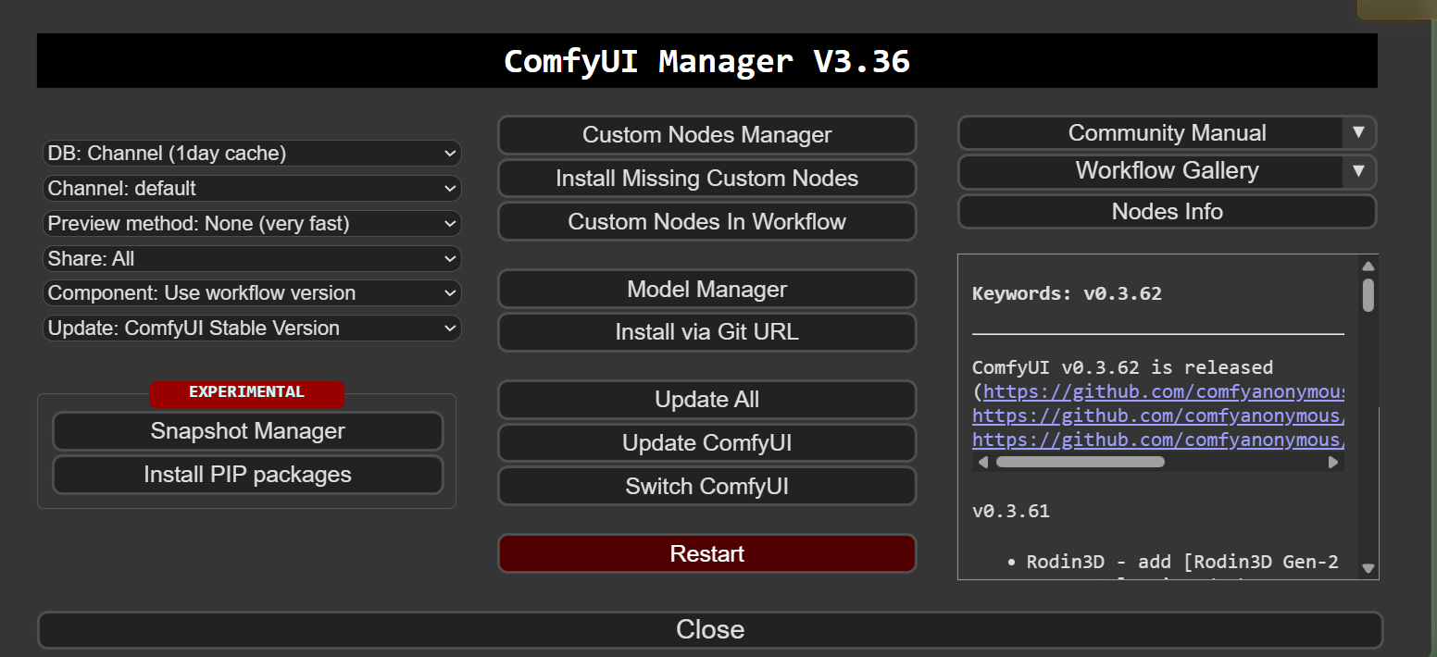Hit the red Restart button
Viewport: 1437px width, 657px height.
click(x=706, y=554)
